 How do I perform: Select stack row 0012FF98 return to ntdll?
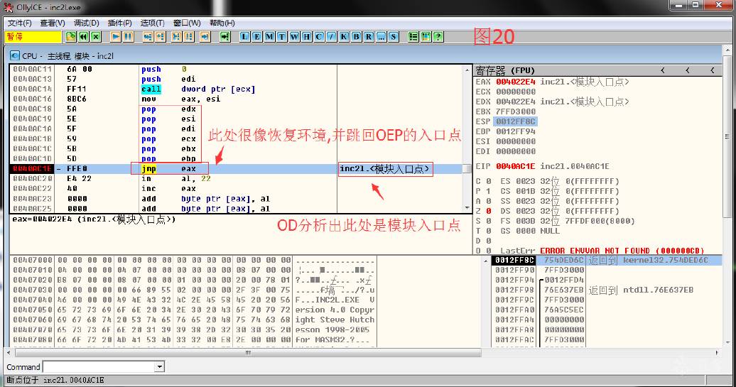click(x=607, y=290)
